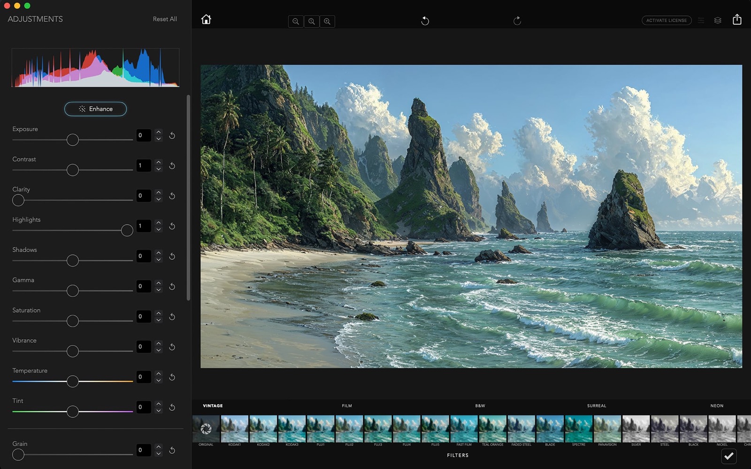751x469 pixels.
Task: Click the Enhance button
Action: click(x=95, y=109)
